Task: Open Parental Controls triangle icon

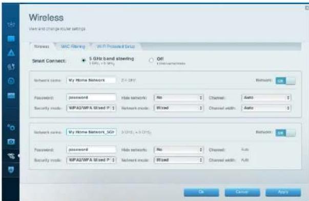Action: (x=11, y=53)
